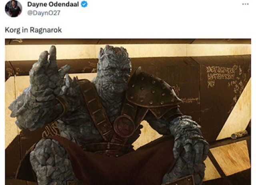Click the blue verified checkmark badge
The height and width of the screenshot is (185, 256).
pos(84,4)
